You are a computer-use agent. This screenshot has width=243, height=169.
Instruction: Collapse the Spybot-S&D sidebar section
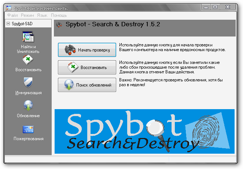8,24
